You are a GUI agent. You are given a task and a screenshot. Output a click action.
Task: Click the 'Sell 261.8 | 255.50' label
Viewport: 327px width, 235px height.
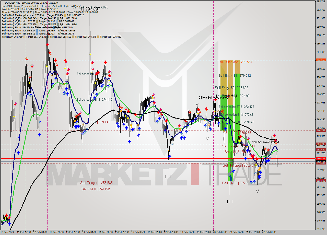[x=237, y=183]
